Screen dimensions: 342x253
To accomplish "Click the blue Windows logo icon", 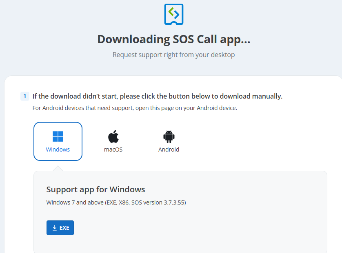I will [58, 136].
